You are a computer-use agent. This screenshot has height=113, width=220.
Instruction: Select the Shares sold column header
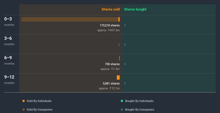tap(110, 9)
